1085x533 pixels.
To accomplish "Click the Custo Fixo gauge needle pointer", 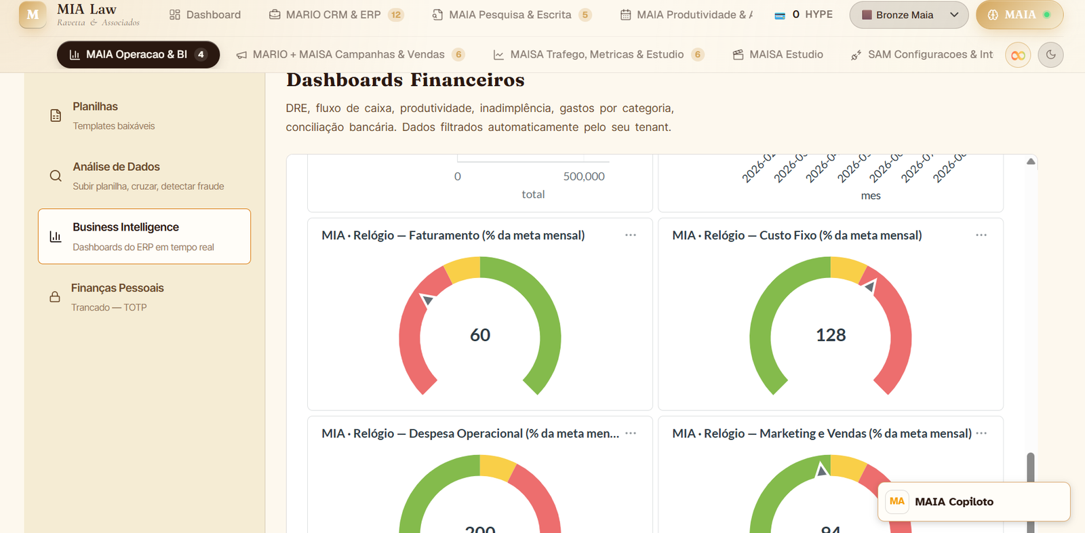I will (869, 285).
